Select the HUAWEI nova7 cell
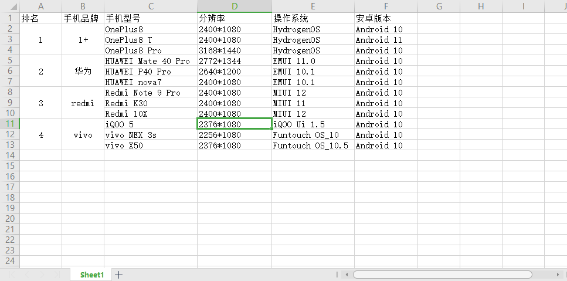The height and width of the screenshot is (281, 567). pos(151,82)
